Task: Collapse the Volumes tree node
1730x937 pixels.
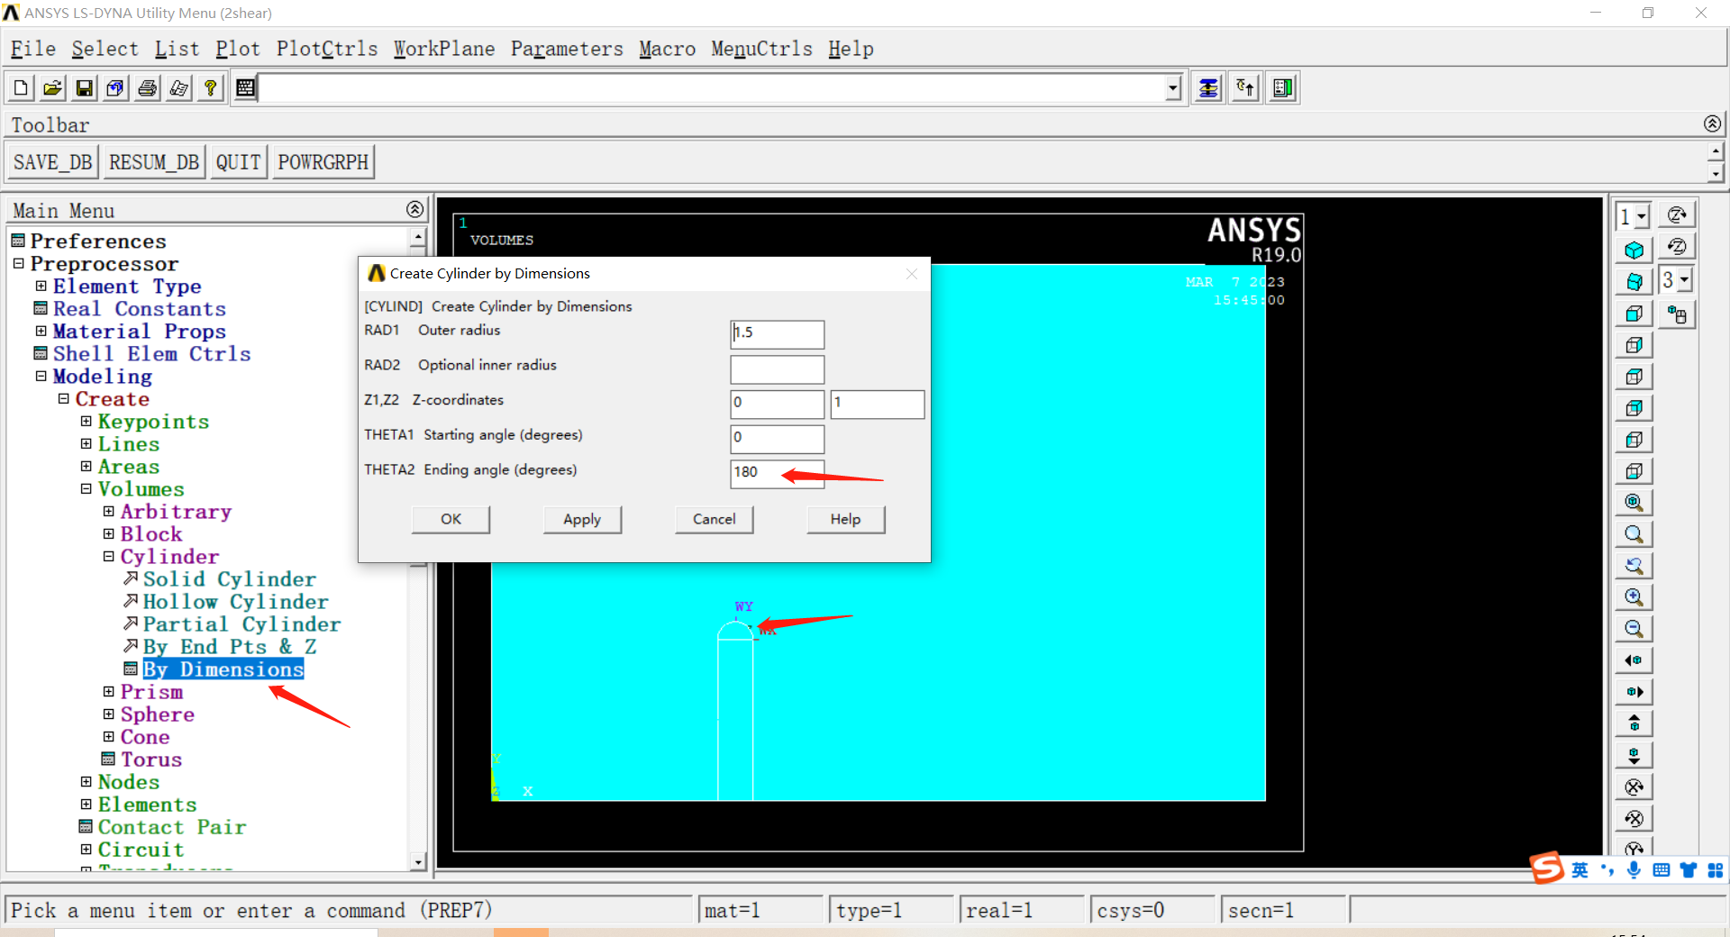Action: (x=86, y=488)
